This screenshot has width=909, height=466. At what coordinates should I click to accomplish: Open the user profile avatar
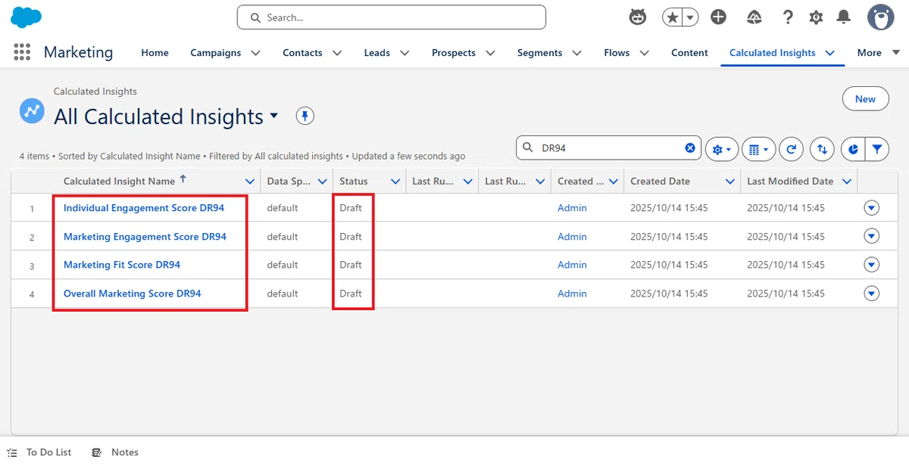pos(880,17)
